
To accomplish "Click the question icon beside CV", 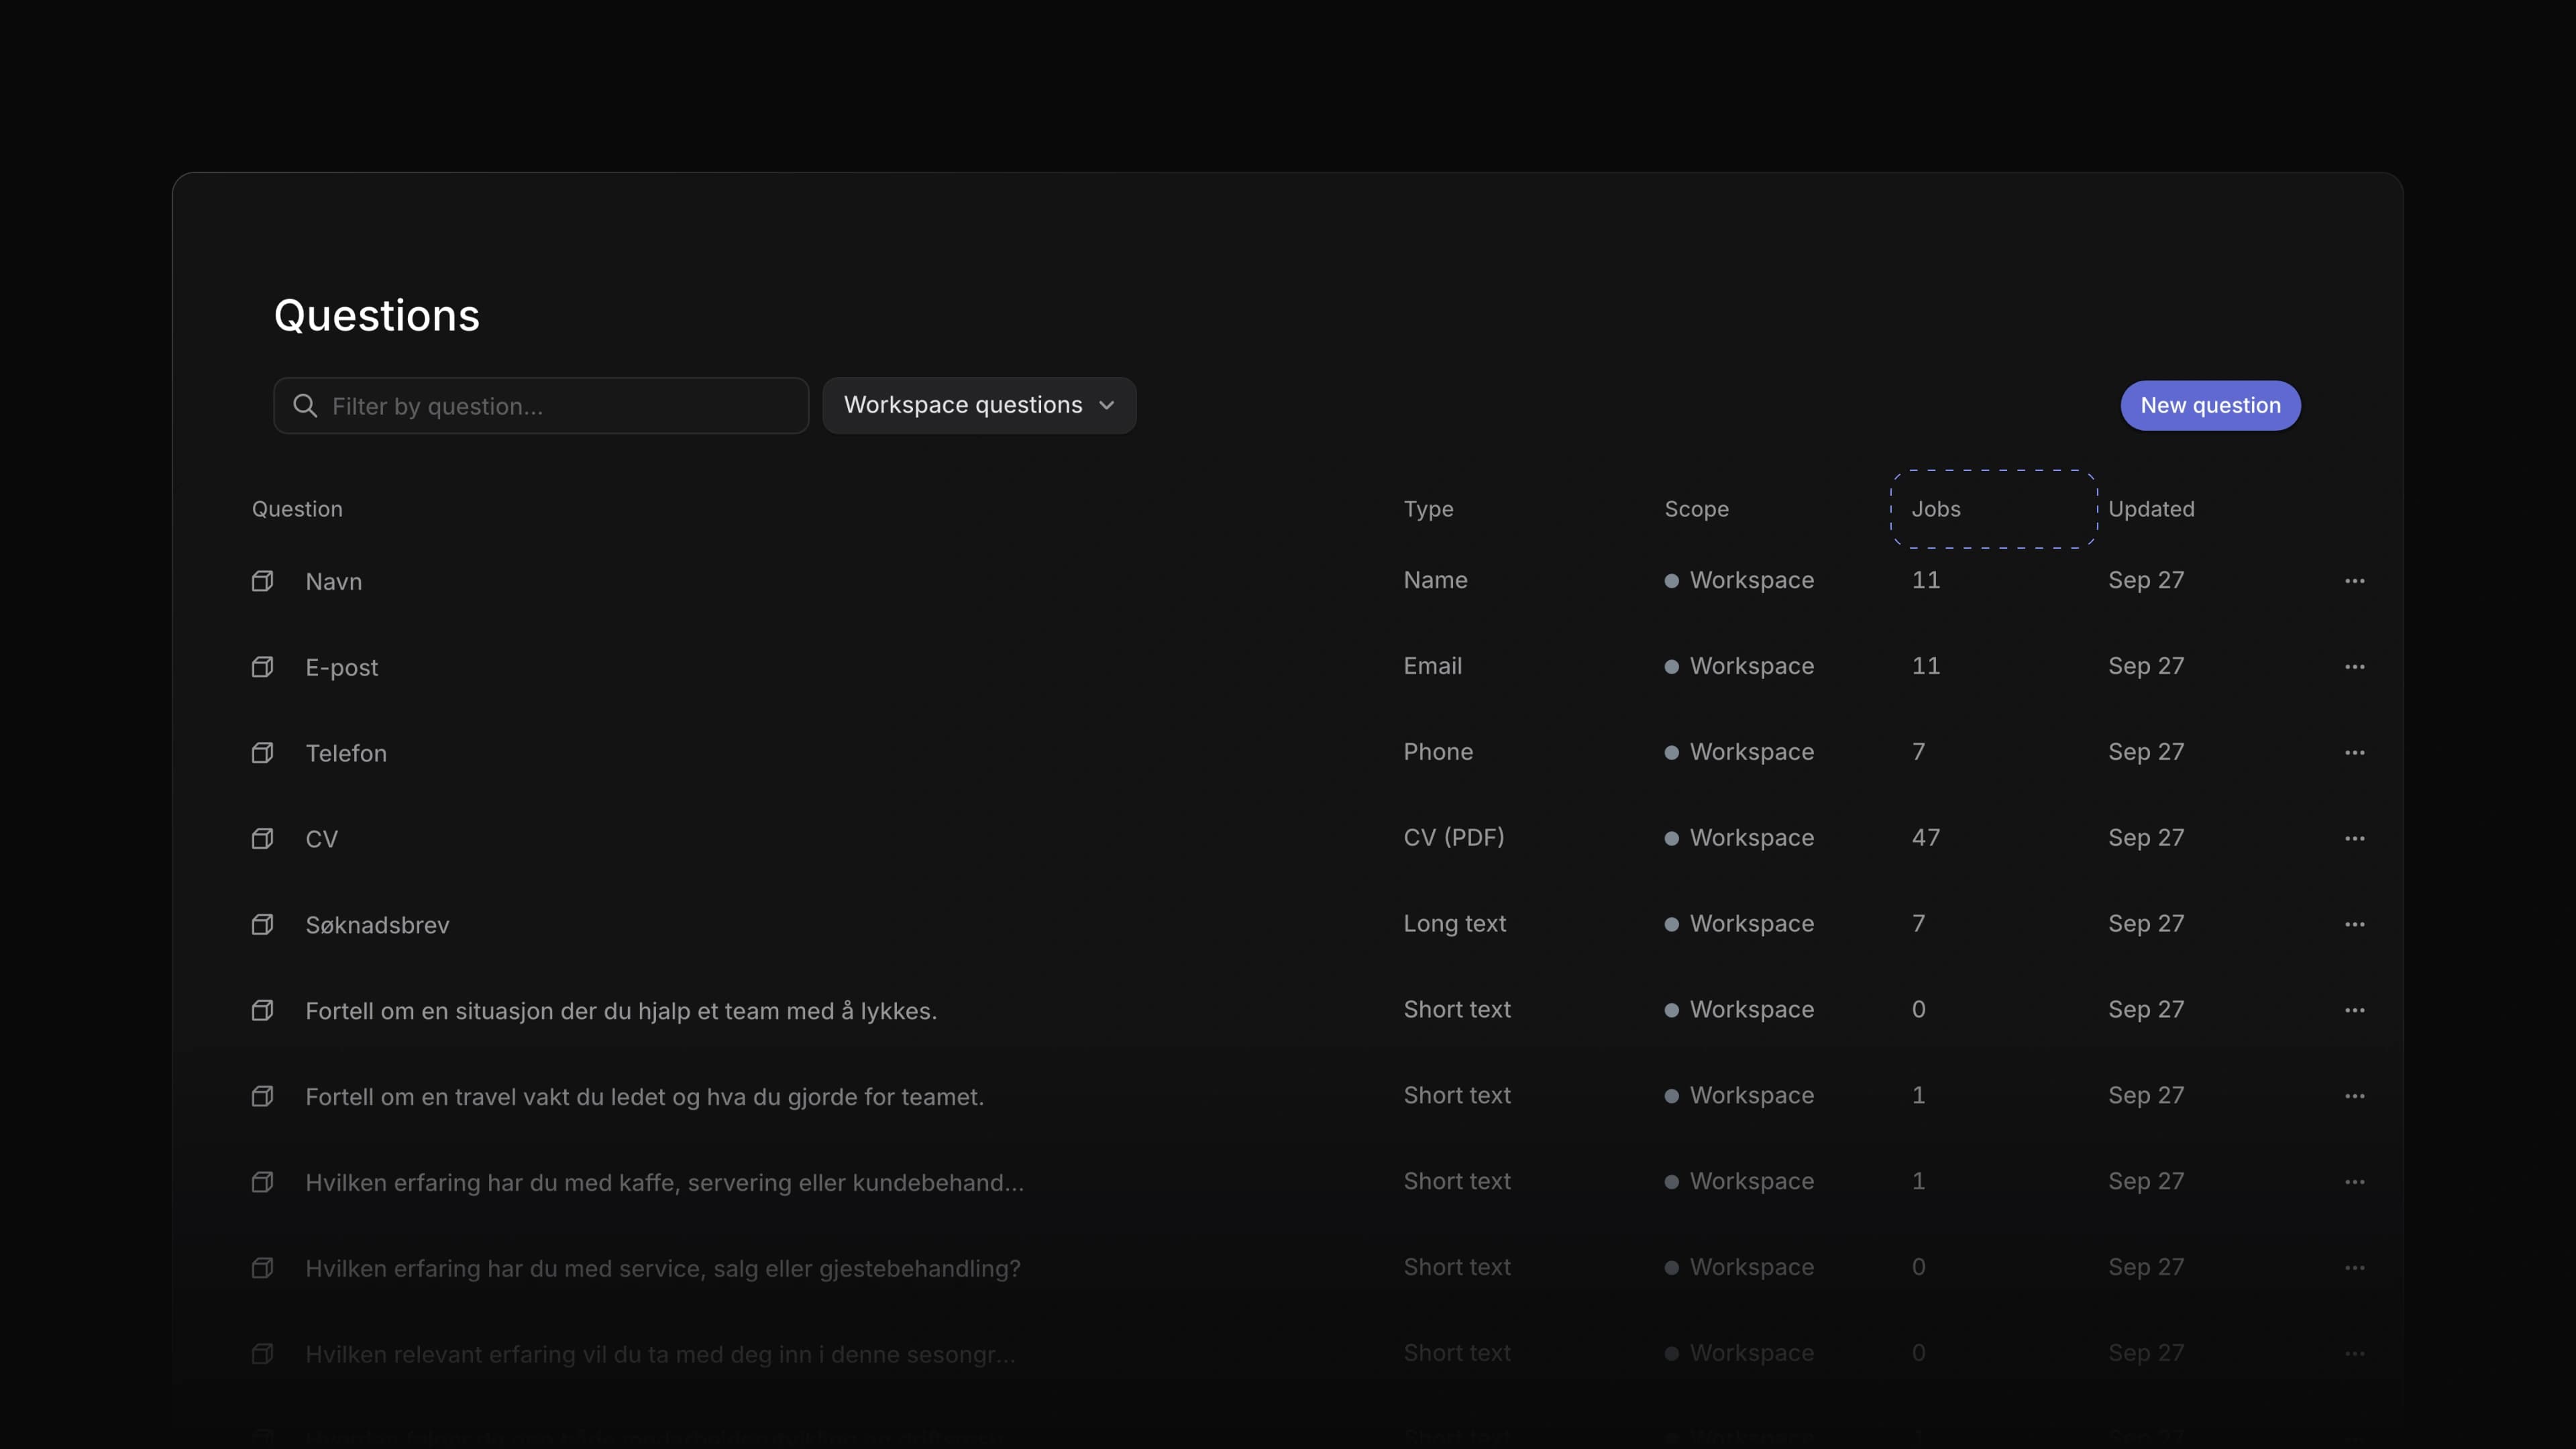I will [x=262, y=839].
